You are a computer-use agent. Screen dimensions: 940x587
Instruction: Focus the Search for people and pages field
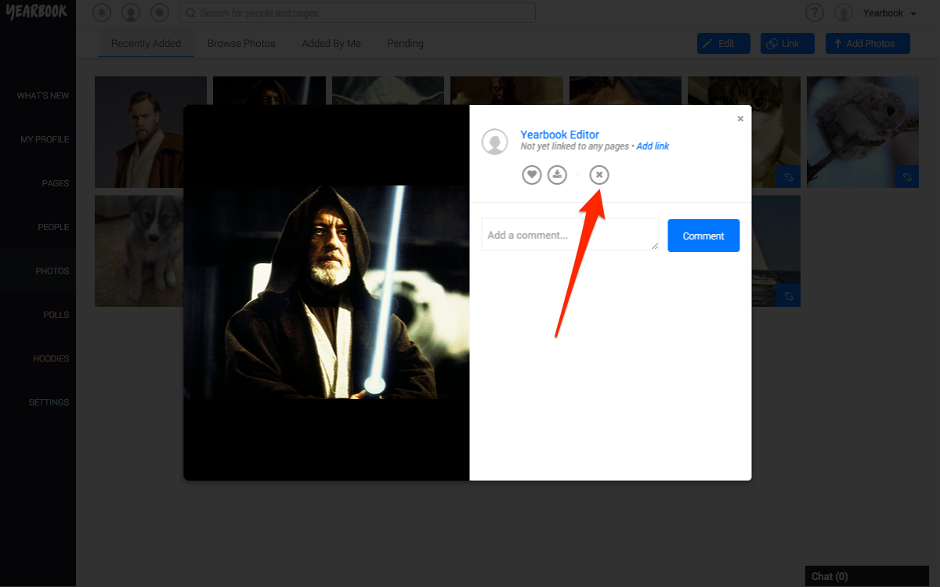tap(357, 13)
